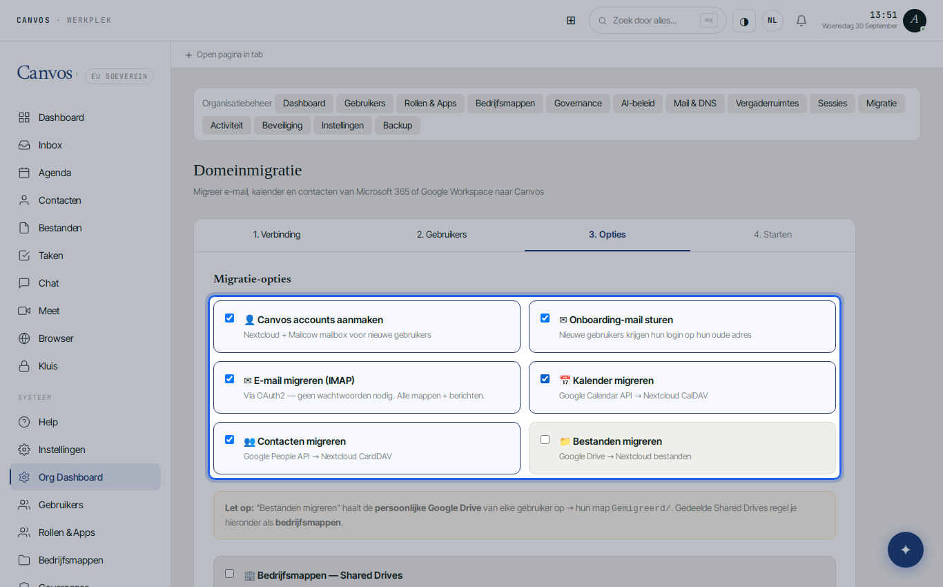Open the Vergaderruimtes tab
Image resolution: width=943 pixels, height=587 pixels.
767,104
